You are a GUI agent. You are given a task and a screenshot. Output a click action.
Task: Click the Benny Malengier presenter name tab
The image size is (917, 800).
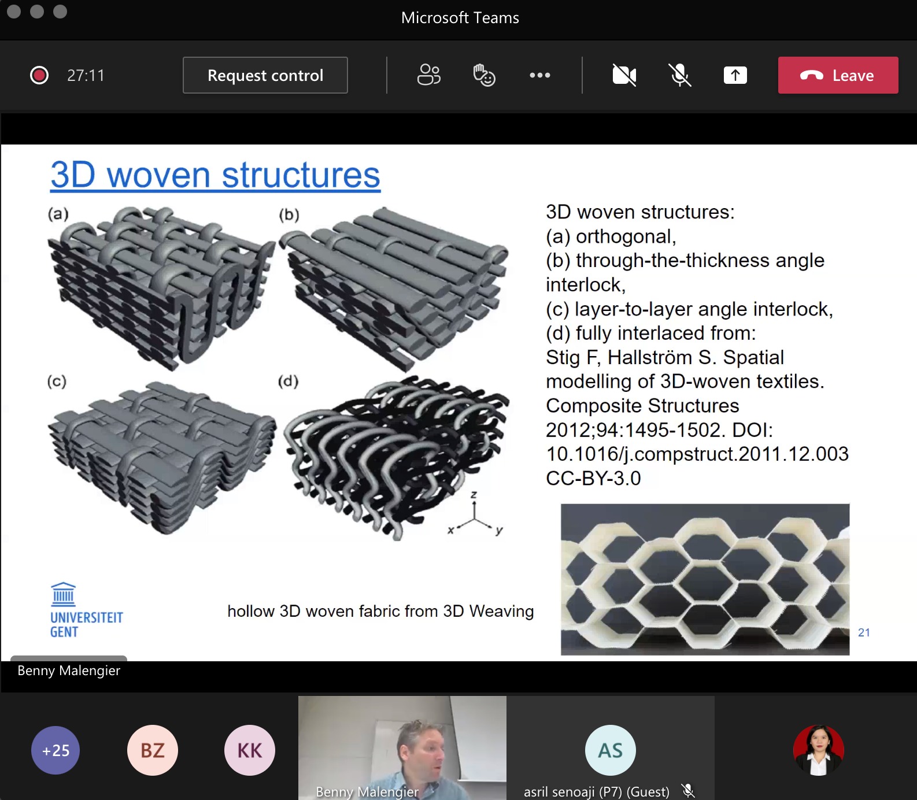(x=69, y=671)
